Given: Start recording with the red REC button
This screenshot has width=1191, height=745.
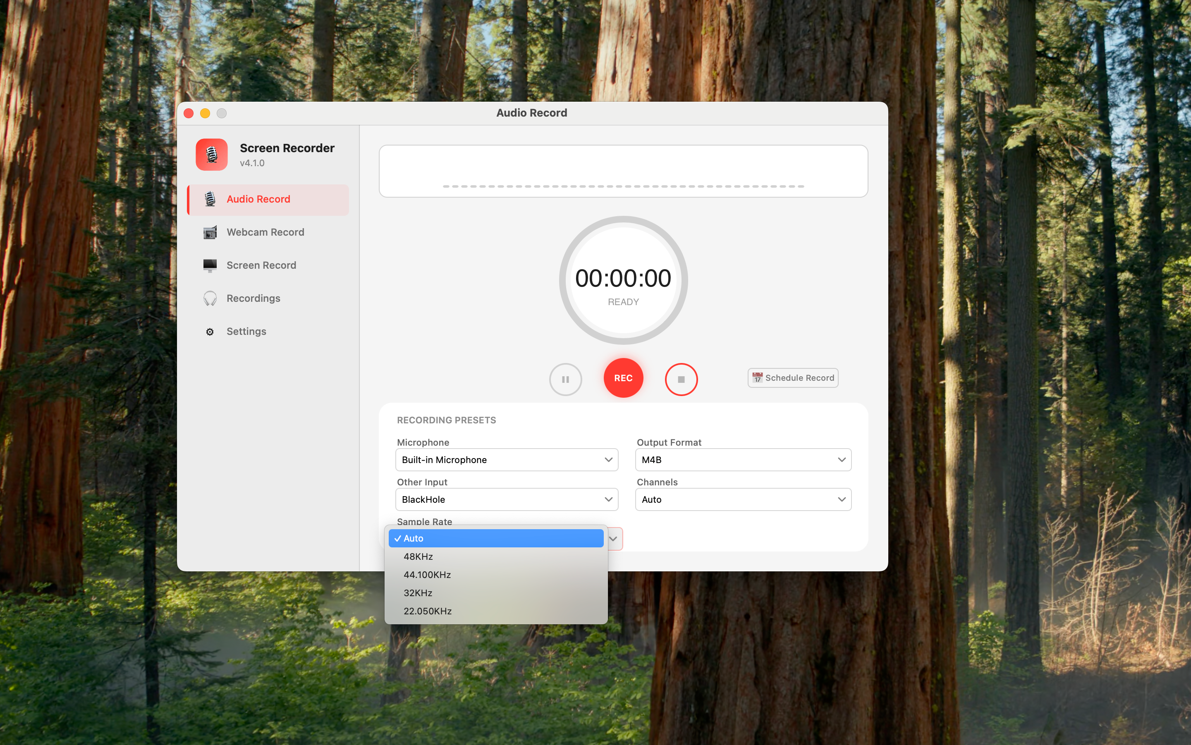Looking at the screenshot, I should (623, 378).
